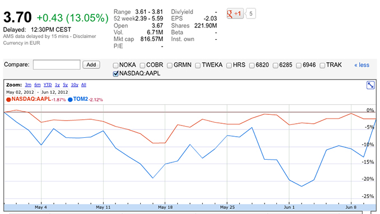Click the price change +0.43 (13.05%)

[x=72, y=18]
